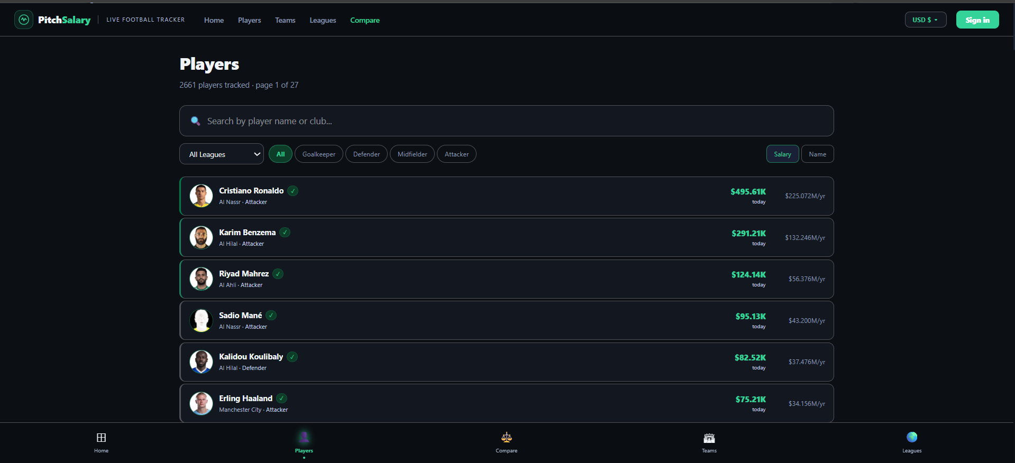Viewport: 1015px width, 463px height.
Task: Click Karim Benzema's verified check badge
Action: [x=285, y=233]
